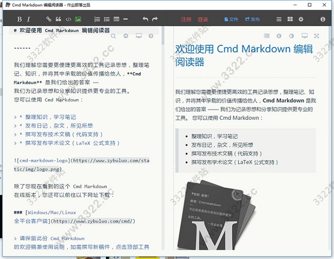Image resolution: width=334 pixels, height=259 pixels.
Task: Toggle the preview theme contrast icon
Action: coord(291,36)
